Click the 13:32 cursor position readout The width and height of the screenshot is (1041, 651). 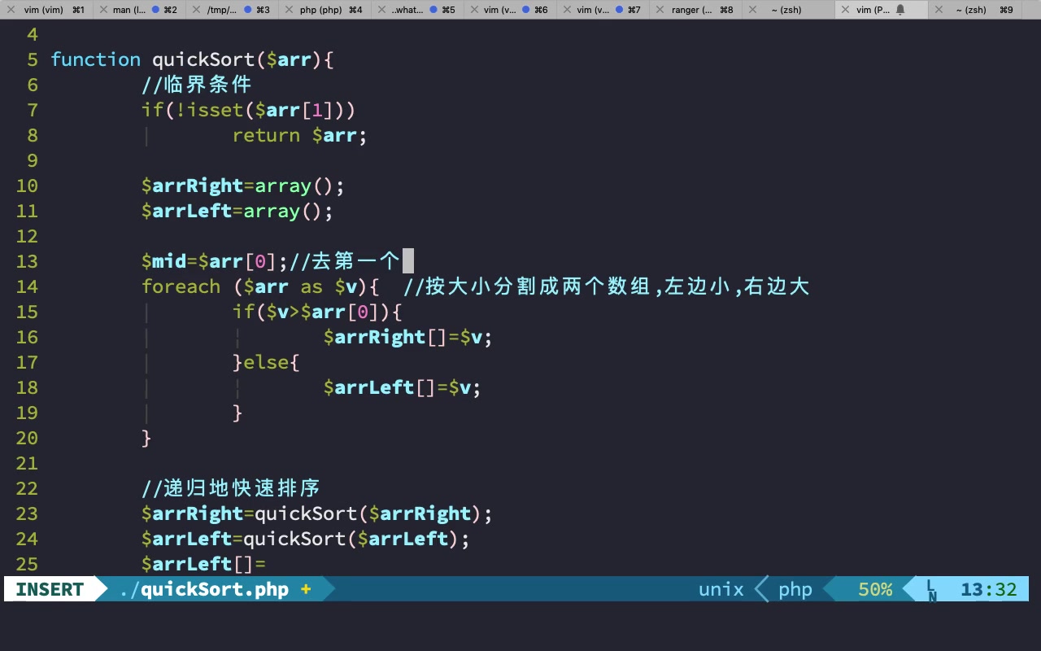click(x=989, y=589)
